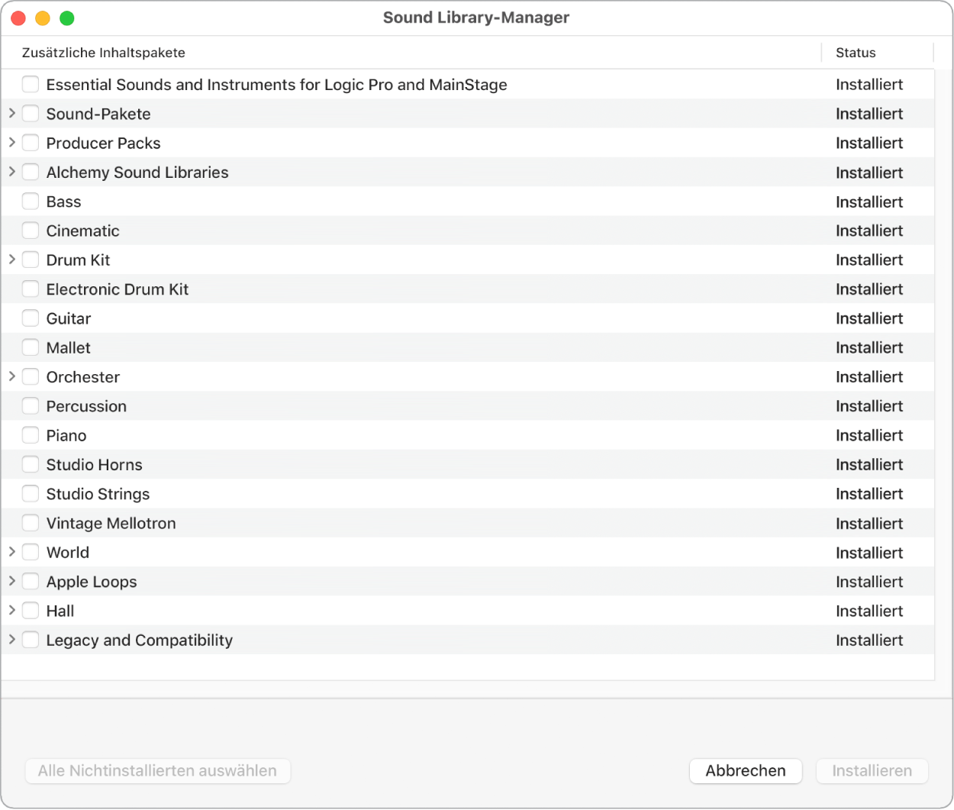Expand the Drum Kit group
The width and height of the screenshot is (954, 810).
(12, 260)
